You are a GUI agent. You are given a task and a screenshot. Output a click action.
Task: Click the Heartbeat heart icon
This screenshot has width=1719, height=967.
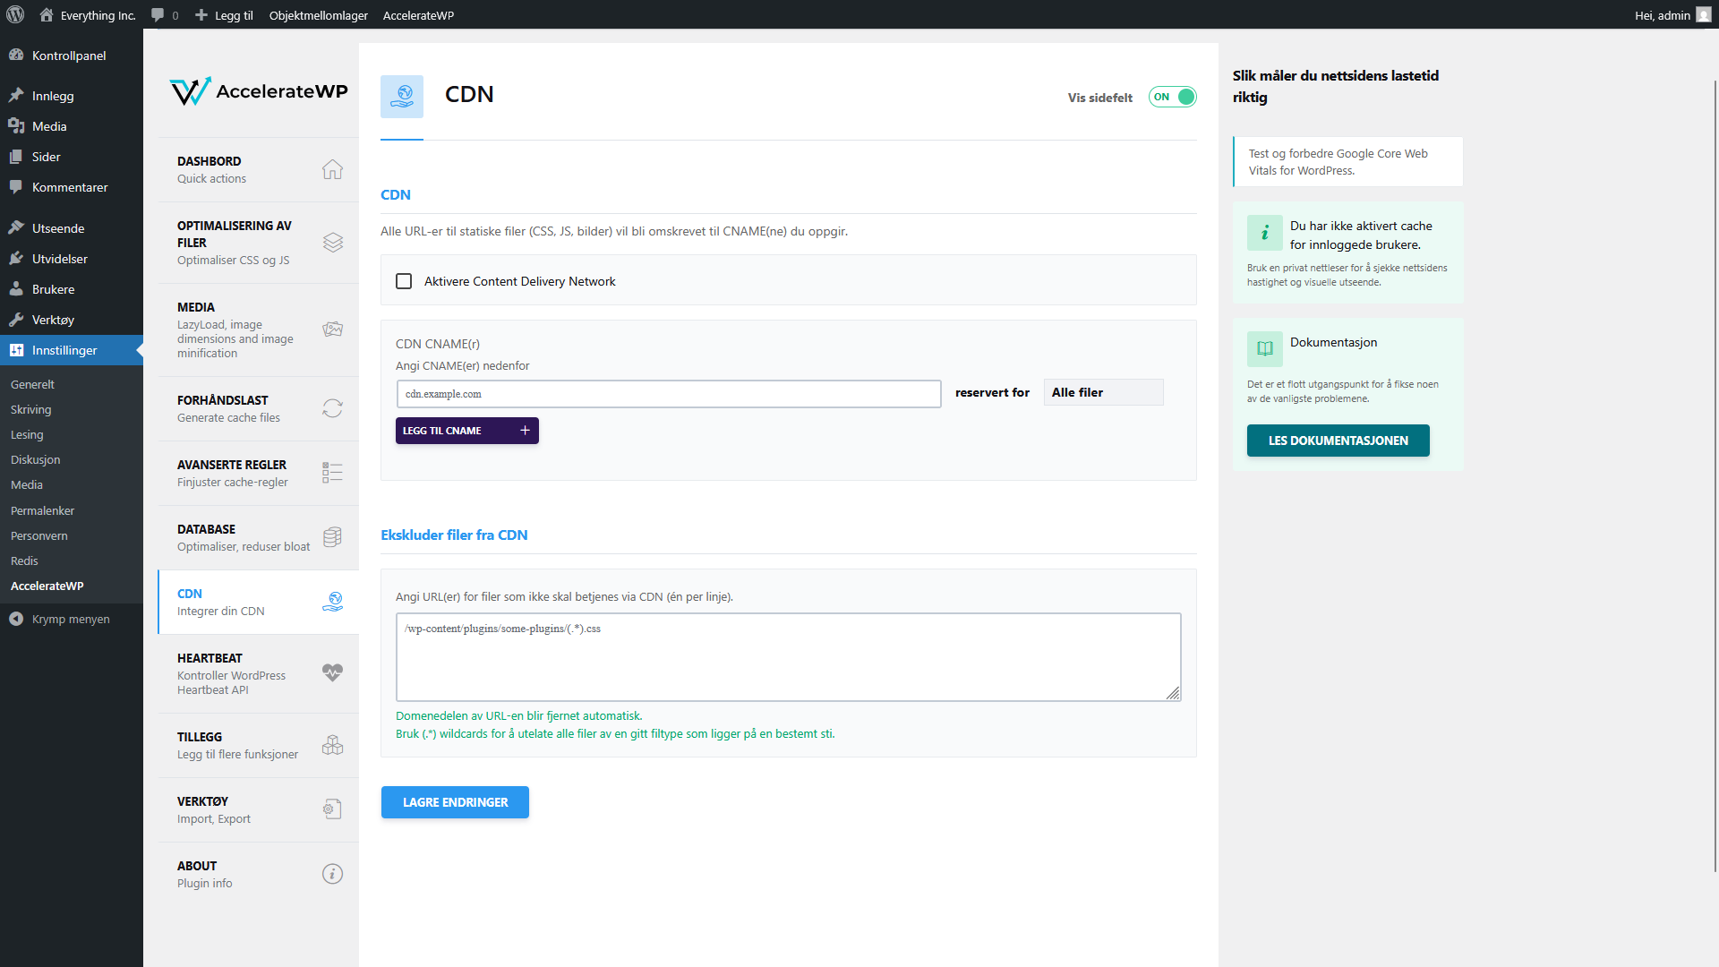[332, 672]
